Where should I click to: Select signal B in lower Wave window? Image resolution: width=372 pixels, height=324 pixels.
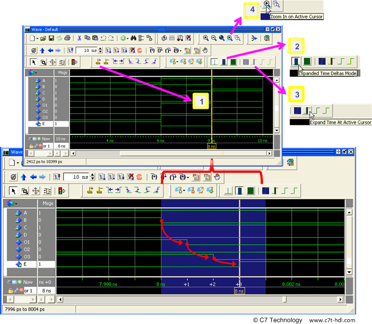(x=22, y=220)
